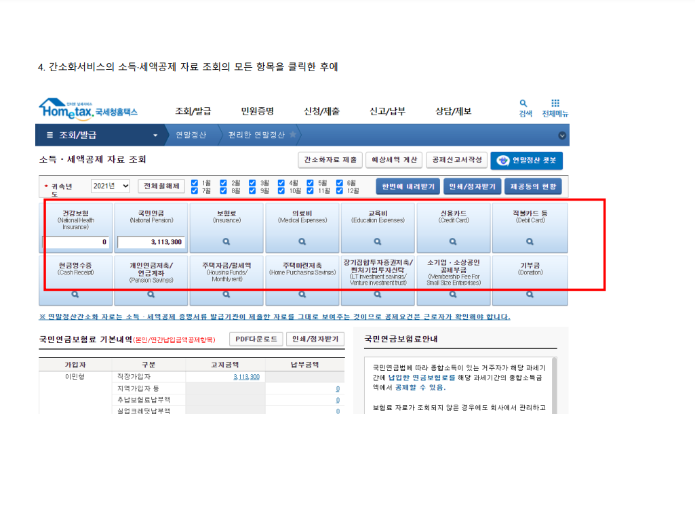Open the 조회/발급 top menu
This screenshot has height=528, width=695.
tap(193, 111)
